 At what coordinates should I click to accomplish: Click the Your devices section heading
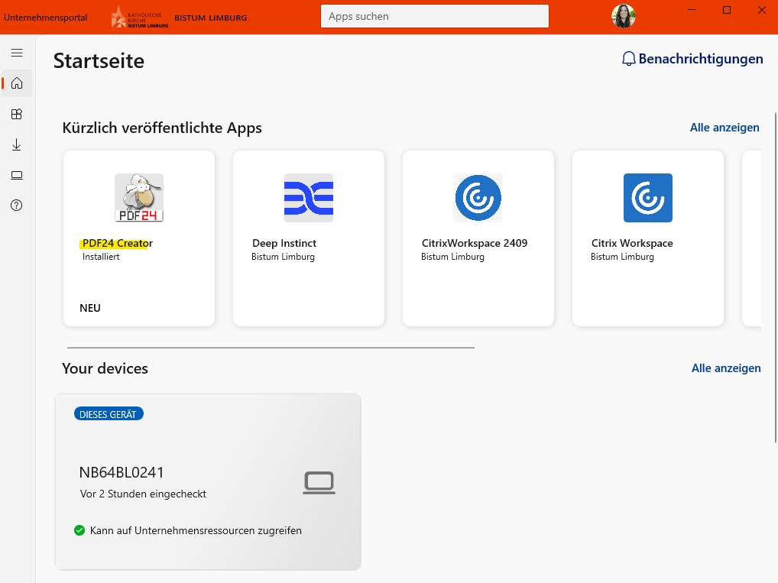click(x=105, y=368)
